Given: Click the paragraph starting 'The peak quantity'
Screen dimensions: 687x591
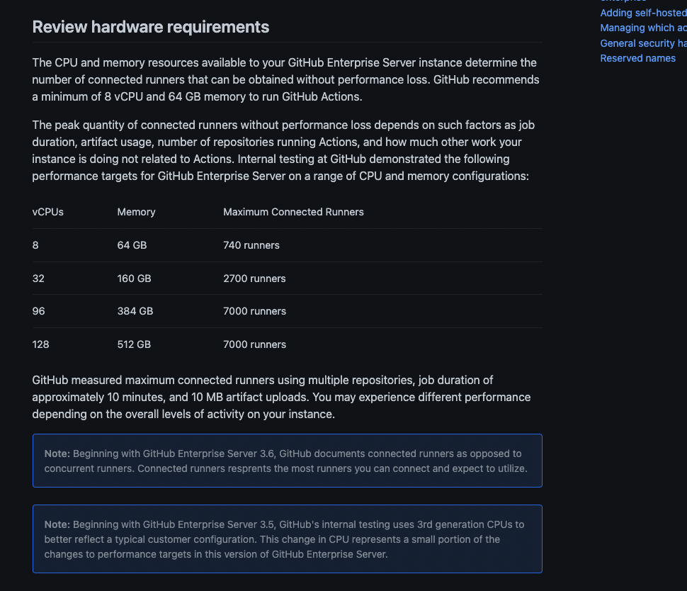Looking at the screenshot, I should [x=283, y=150].
